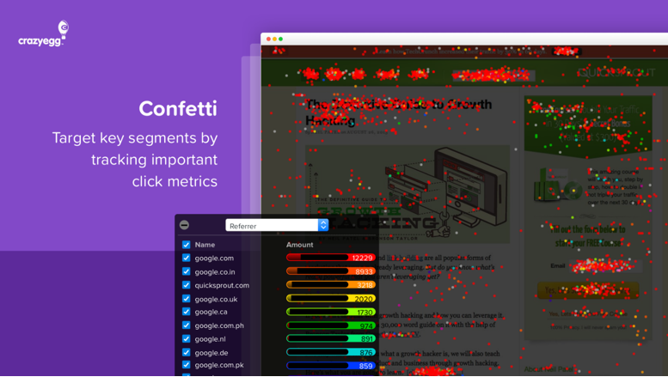
Task: Click the Growth Hacking article illustration
Action: point(408,194)
